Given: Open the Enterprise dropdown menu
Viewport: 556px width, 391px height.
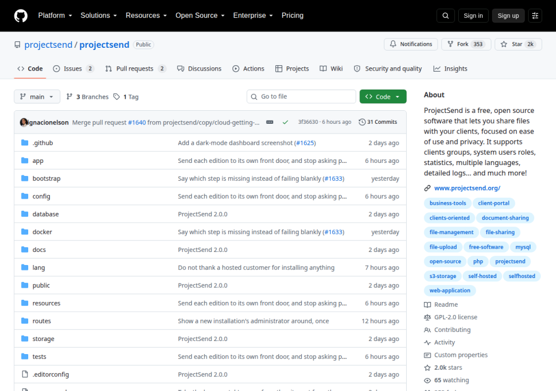Looking at the screenshot, I should (253, 16).
